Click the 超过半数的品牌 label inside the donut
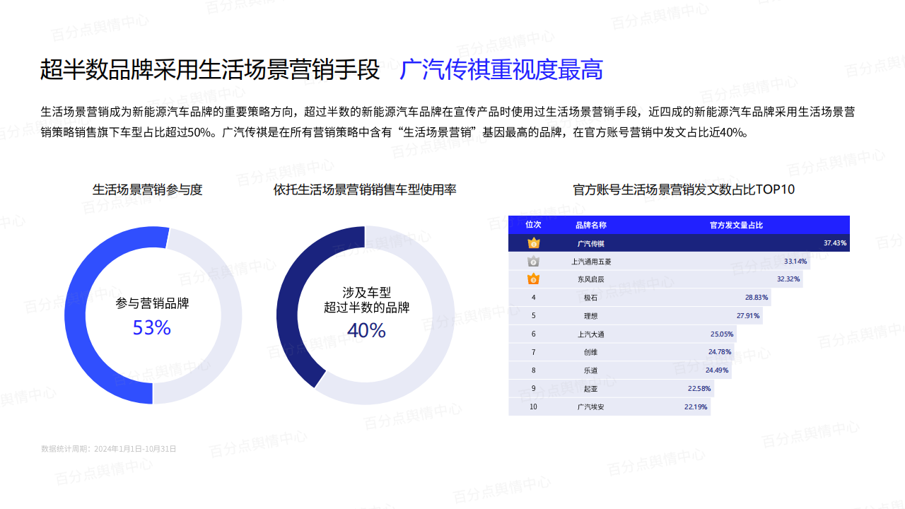The height and width of the screenshot is (509, 905). [366, 308]
